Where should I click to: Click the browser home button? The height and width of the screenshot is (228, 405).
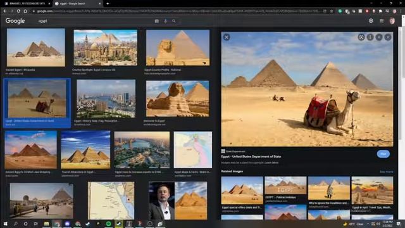coord(25,11)
